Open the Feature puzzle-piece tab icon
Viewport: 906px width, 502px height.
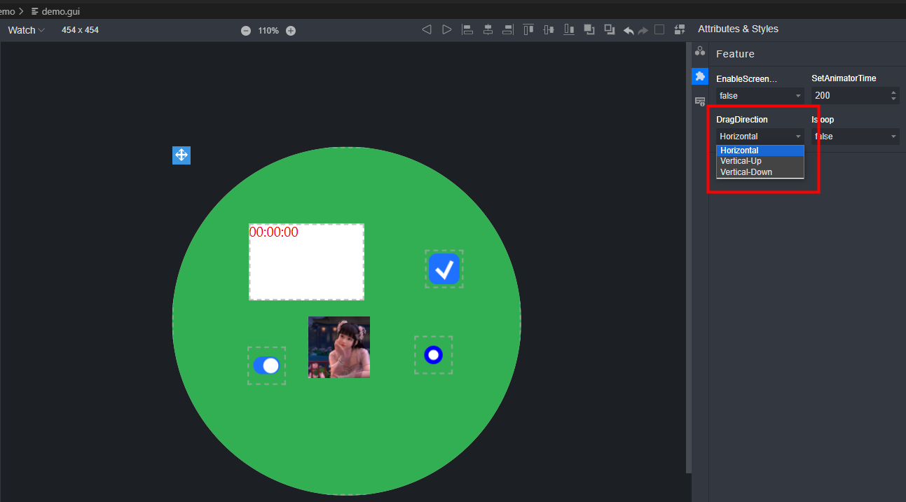coord(699,76)
